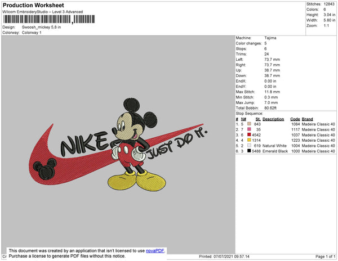Click the Mickey Mouse embroidery design preview
This screenshot has height=261, width=338.
118,145
